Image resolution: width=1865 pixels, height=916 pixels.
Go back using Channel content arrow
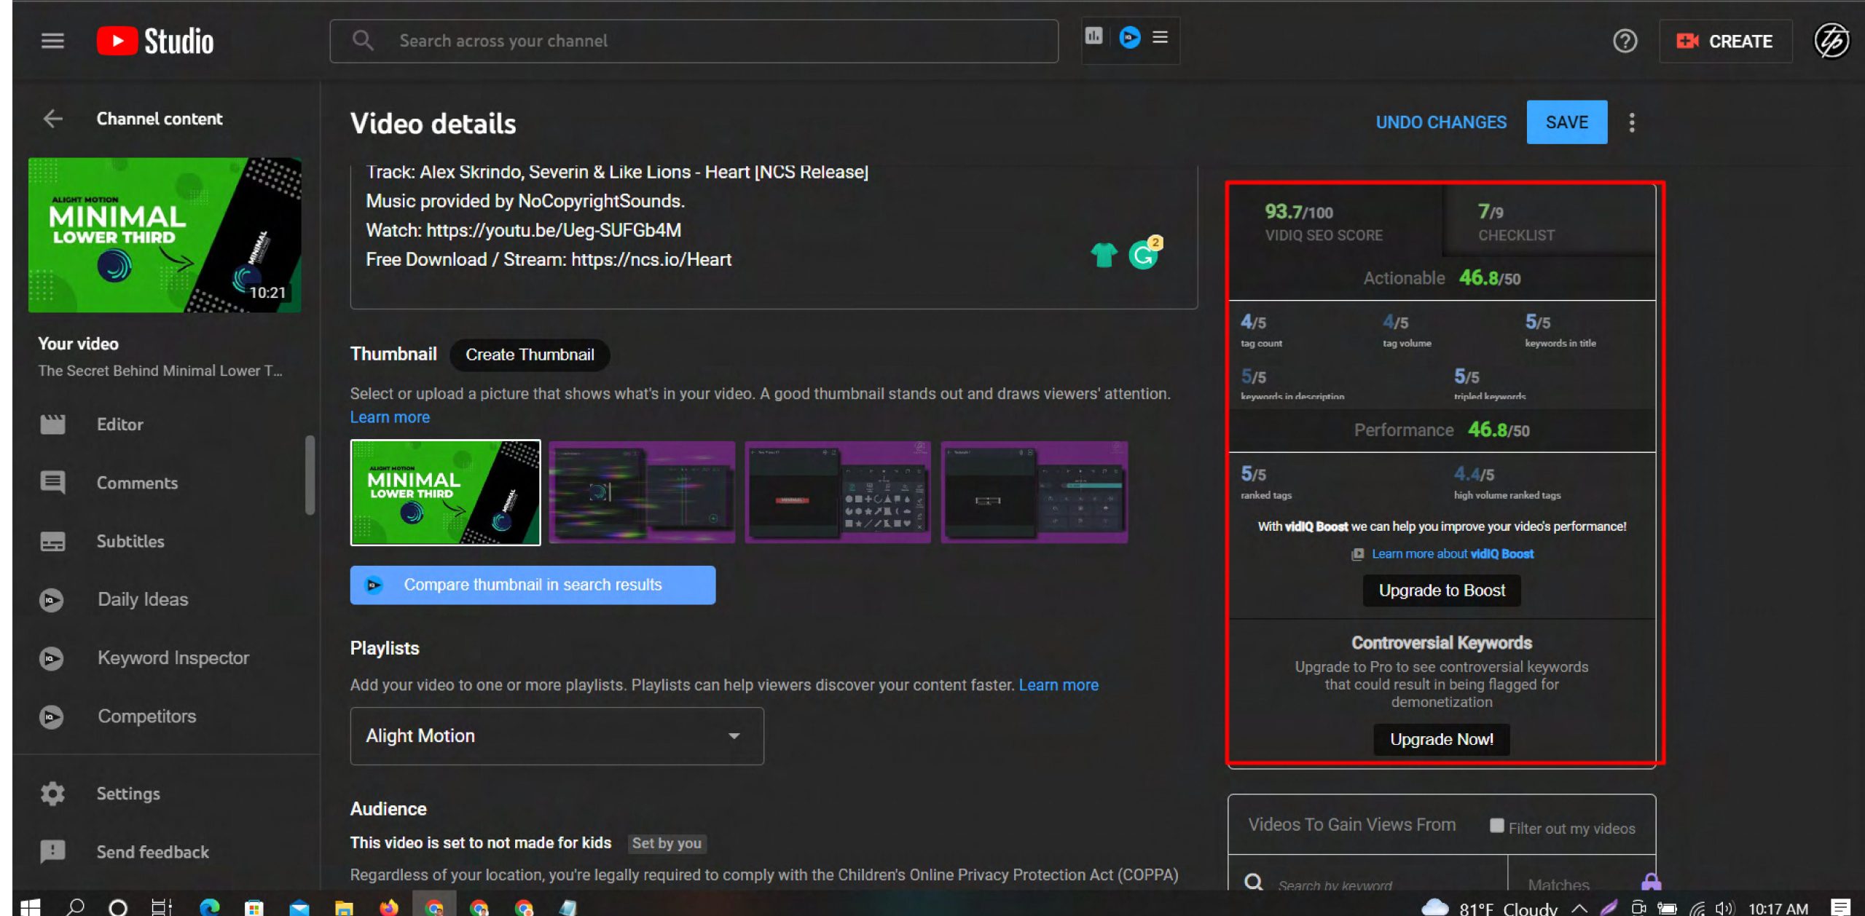coord(53,119)
